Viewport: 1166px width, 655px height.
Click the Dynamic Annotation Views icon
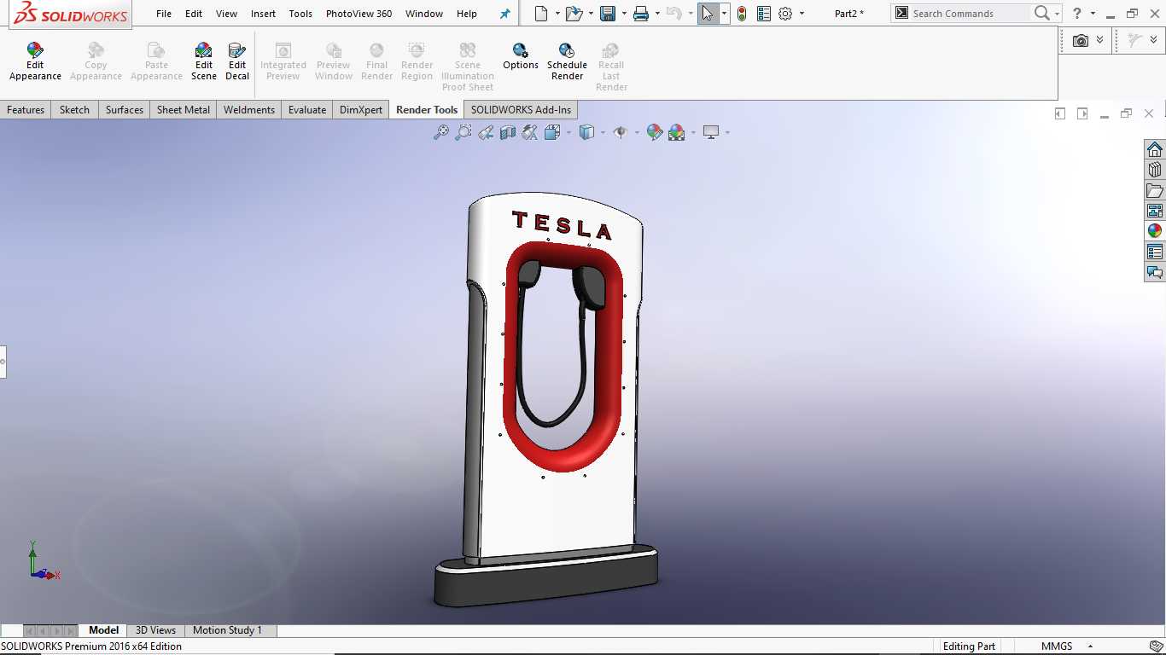(530, 132)
